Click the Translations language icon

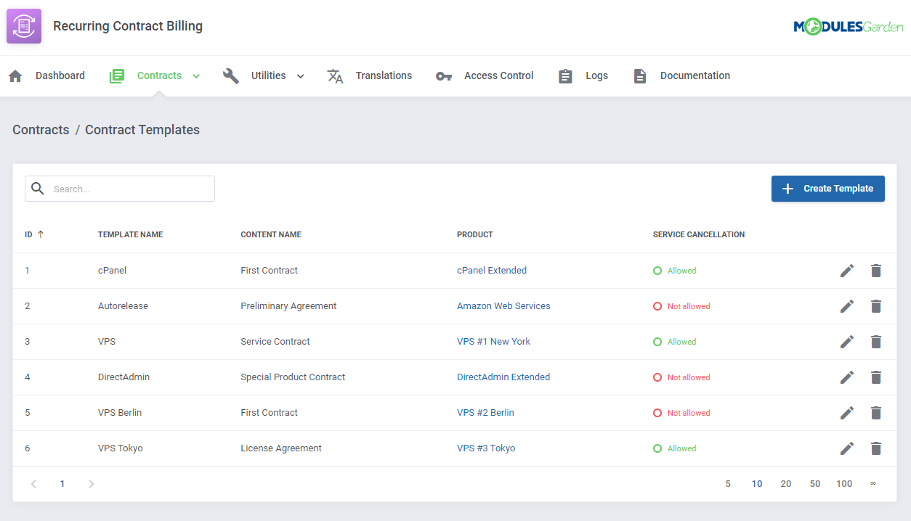[x=335, y=75]
